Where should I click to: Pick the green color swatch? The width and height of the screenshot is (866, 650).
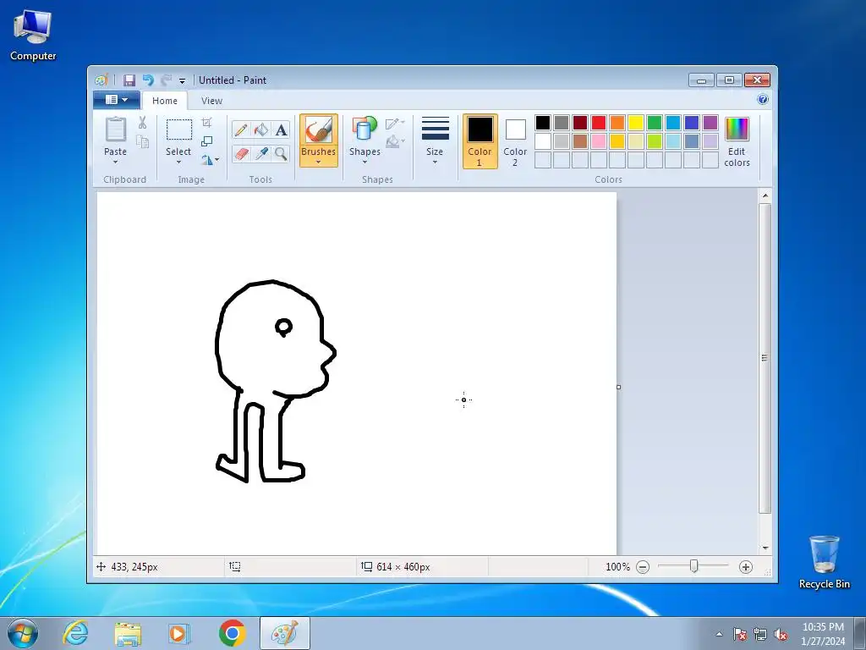(x=655, y=123)
